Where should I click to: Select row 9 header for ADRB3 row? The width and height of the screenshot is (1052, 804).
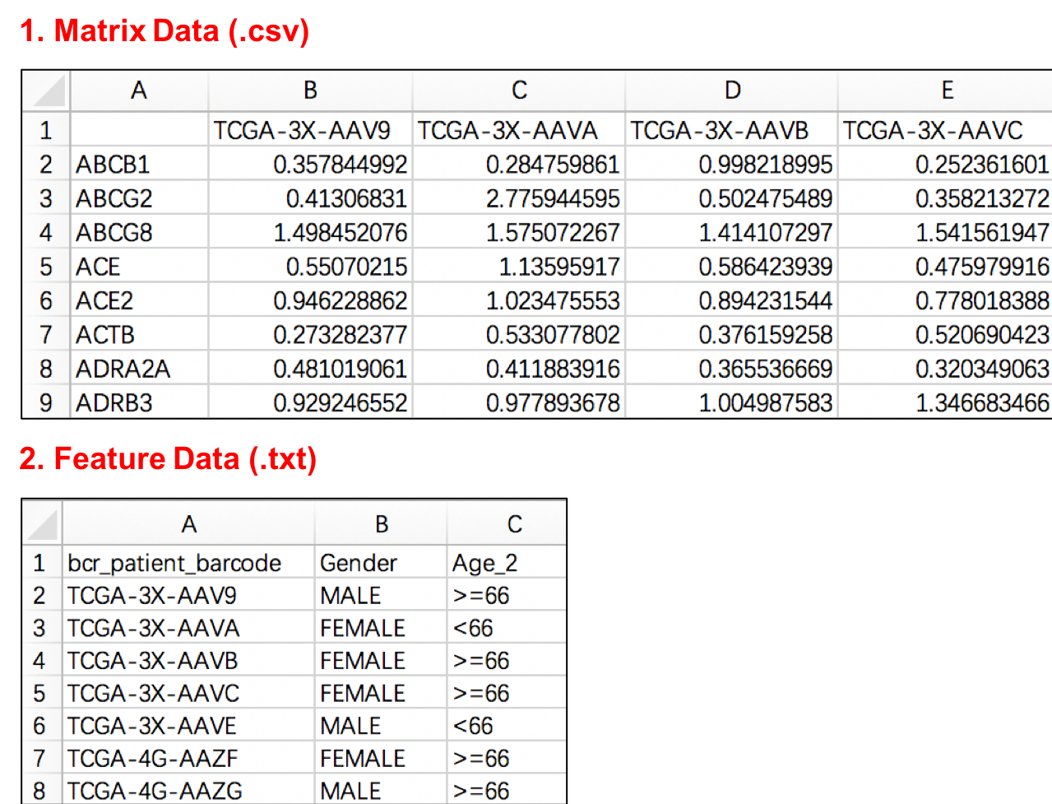[46, 402]
